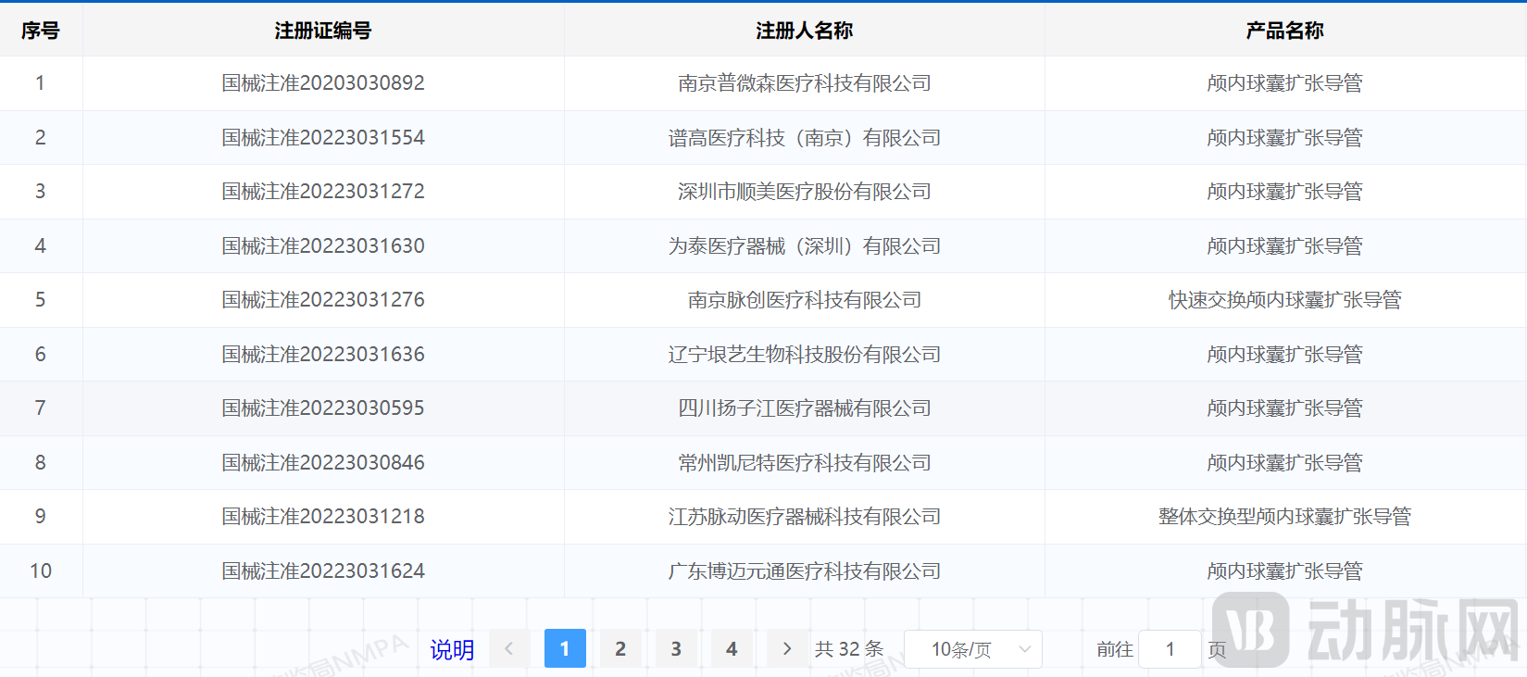
Task: Click the 注册证编号 column header
Action: point(323,31)
